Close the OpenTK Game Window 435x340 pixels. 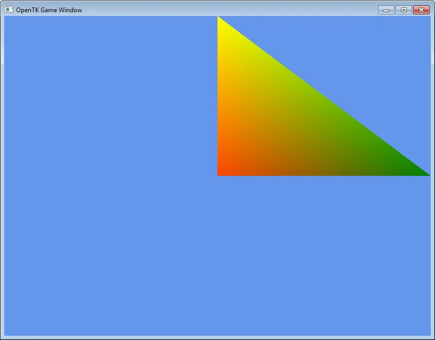(421, 10)
